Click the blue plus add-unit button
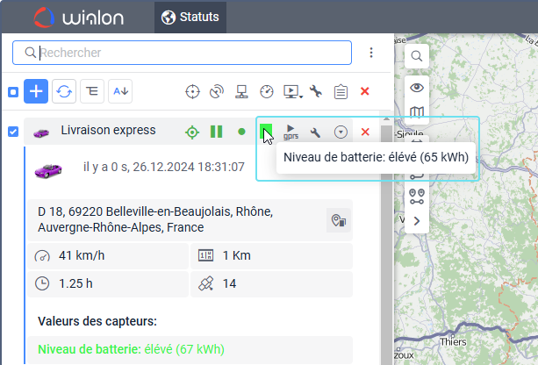This screenshot has width=538, height=365. click(36, 91)
